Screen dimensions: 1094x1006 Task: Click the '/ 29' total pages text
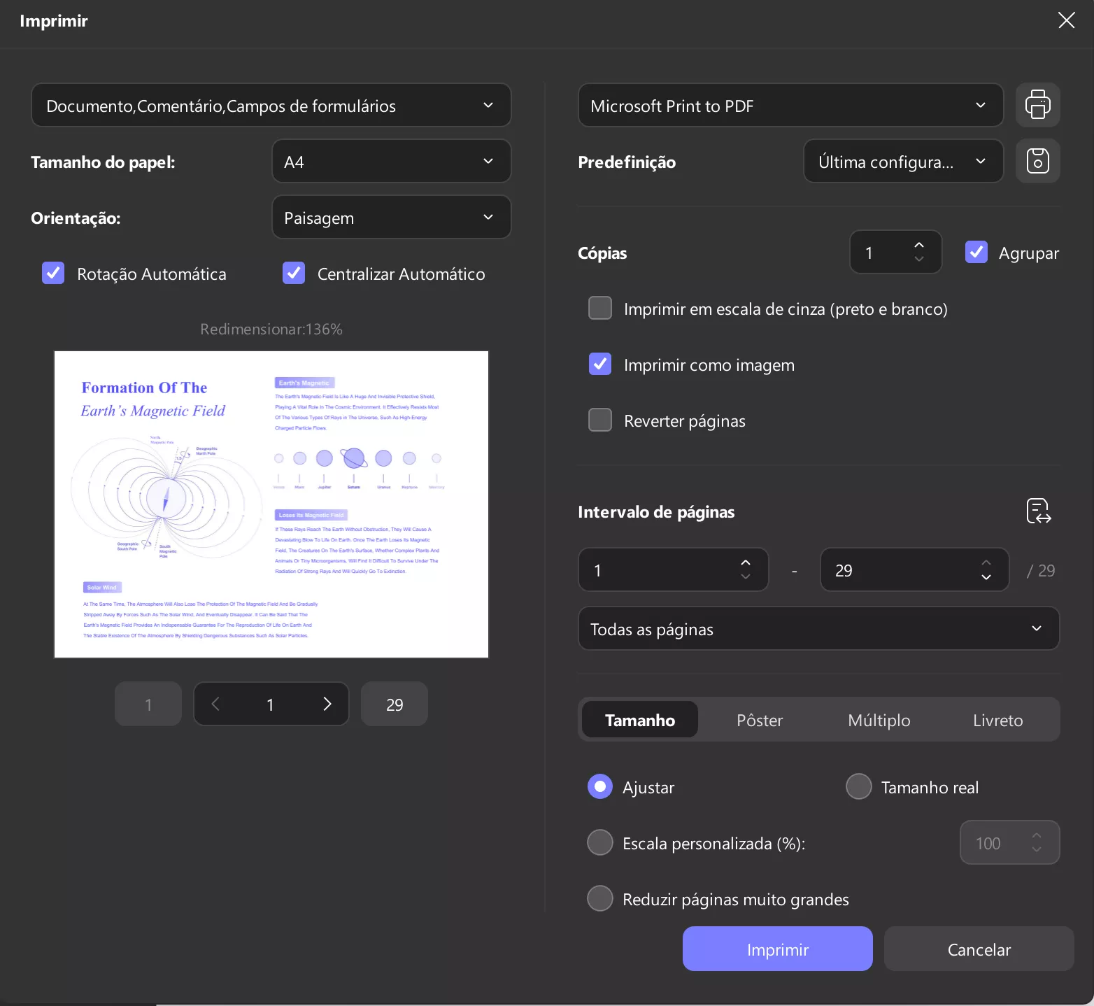1041,570
